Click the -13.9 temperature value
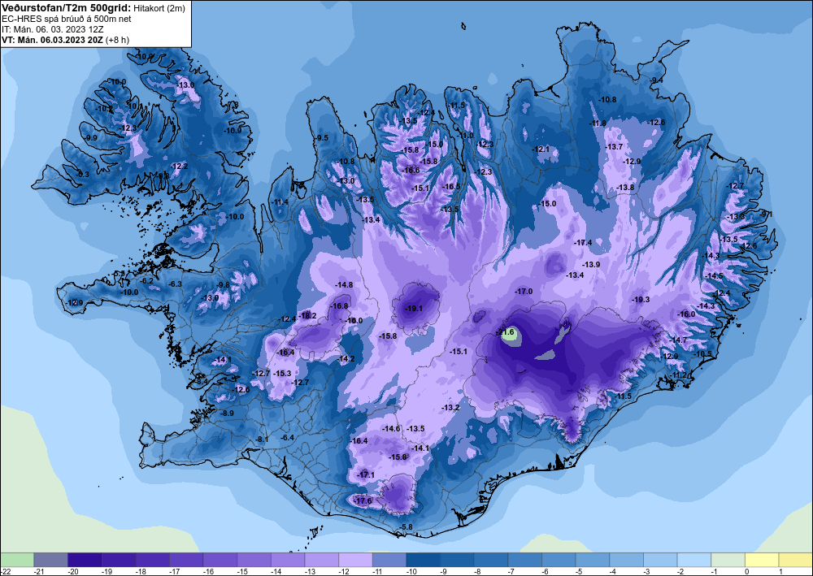The height and width of the screenshot is (576, 813). tap(591, 265)
